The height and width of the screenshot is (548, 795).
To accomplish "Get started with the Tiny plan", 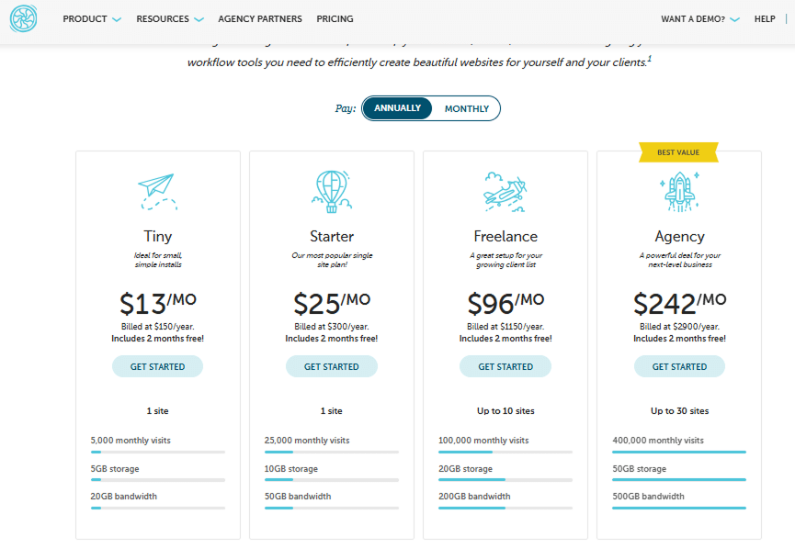I will click(158, 366).
